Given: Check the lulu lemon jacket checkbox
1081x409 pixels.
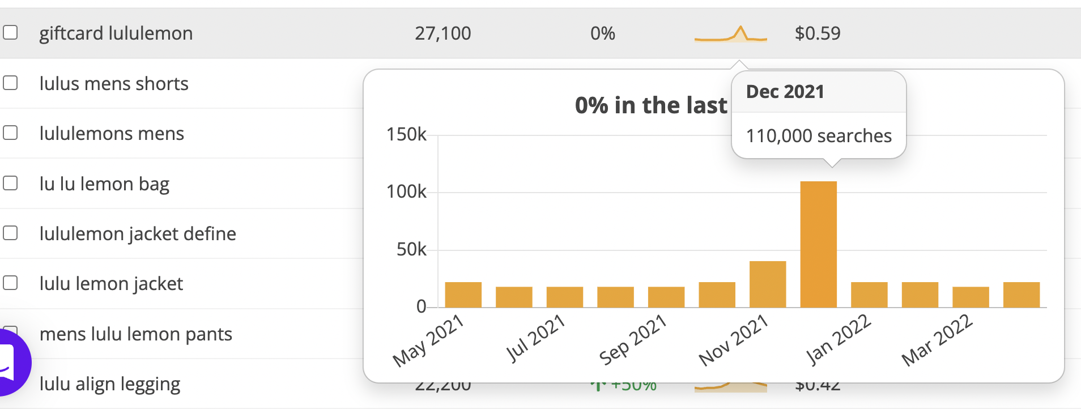Looking at the screenshot, I should [10, 283].
